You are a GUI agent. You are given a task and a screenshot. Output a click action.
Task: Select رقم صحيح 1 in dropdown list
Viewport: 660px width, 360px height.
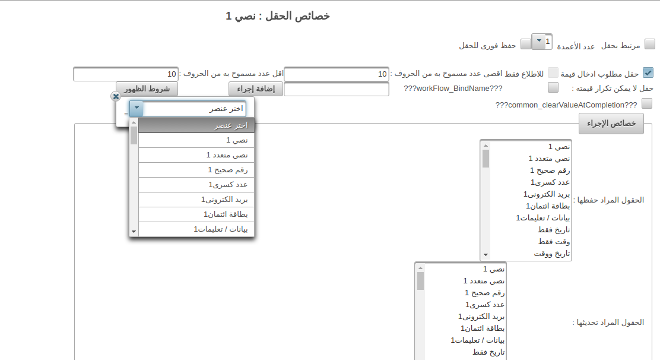click(196, 170)
